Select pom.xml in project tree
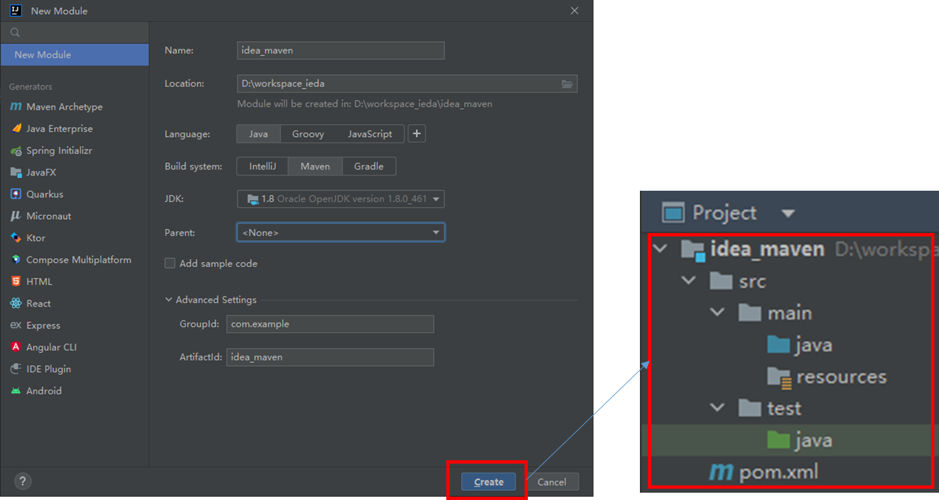 (x=779, y=472)
